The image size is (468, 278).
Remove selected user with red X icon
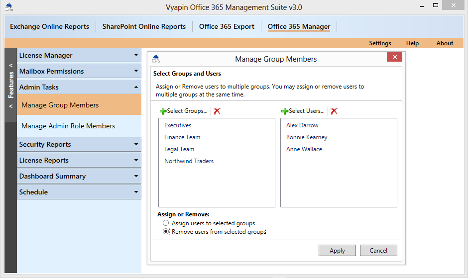(x=334, y=111)
